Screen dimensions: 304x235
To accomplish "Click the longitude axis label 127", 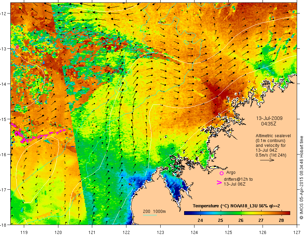I will point(297,232).
